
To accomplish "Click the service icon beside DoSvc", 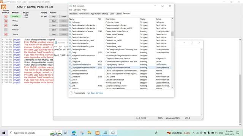I will (70, 80).
